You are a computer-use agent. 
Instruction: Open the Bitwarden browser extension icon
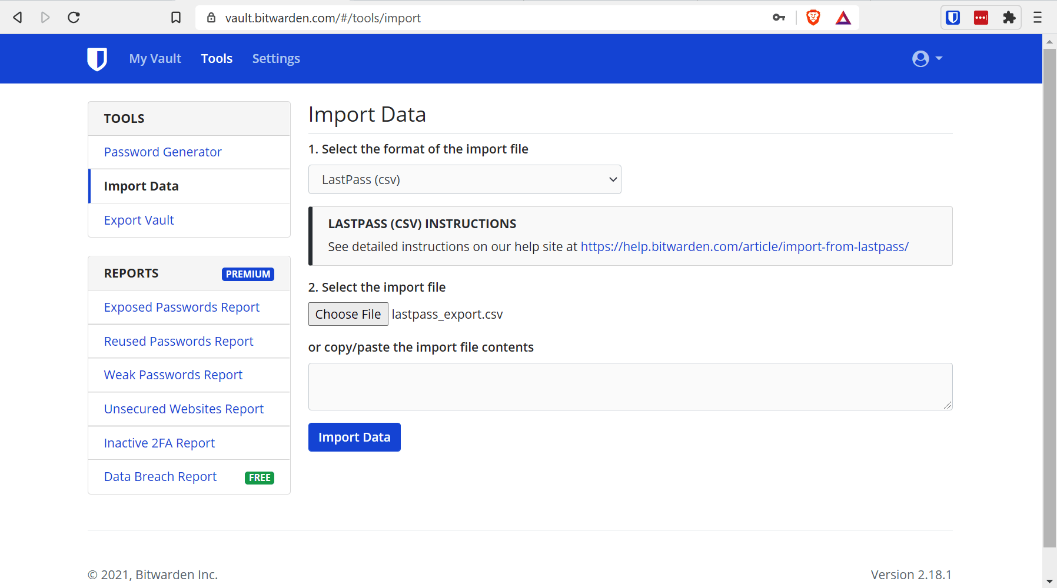pos(953,18)
